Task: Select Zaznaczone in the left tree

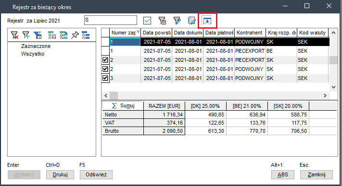Action: point(36,46)
